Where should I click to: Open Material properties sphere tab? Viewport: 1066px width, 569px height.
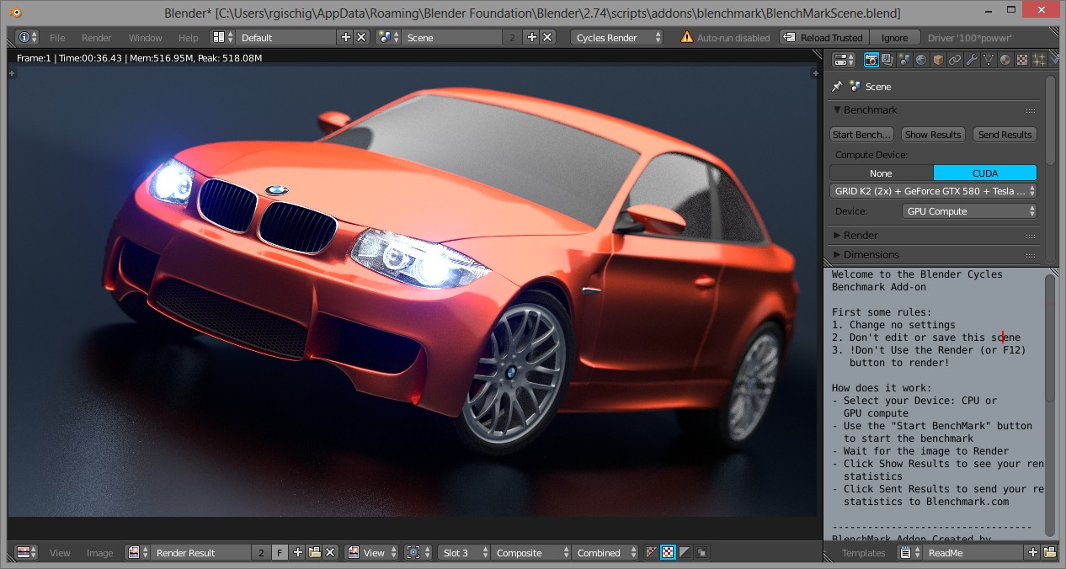[1005, 60]
